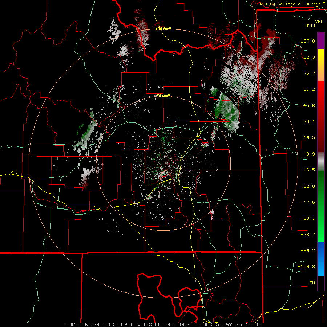Click the -0.9 legend value
327x327 pixels.
click(309, 154)
